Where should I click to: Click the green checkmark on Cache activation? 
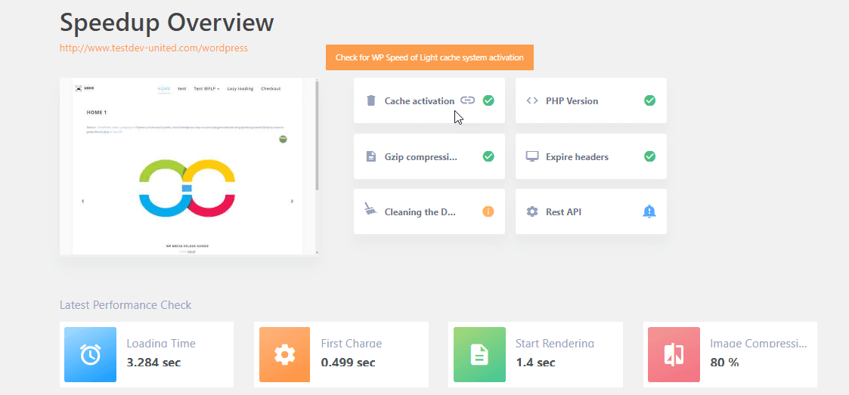[488, 100]
